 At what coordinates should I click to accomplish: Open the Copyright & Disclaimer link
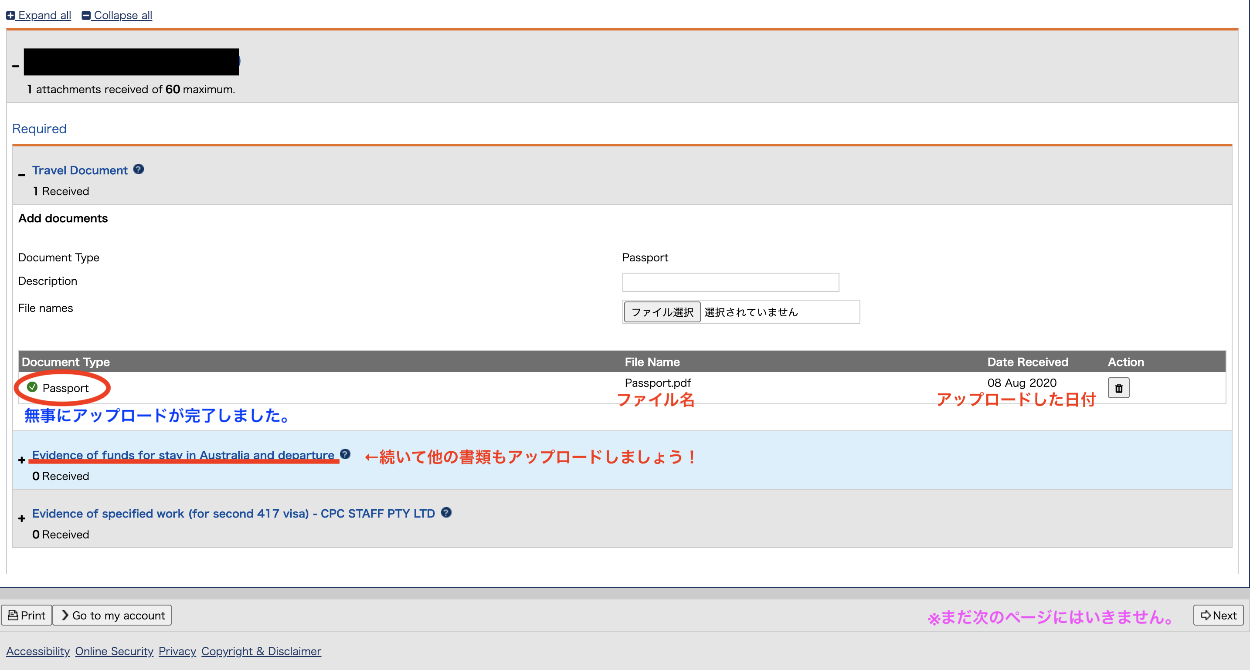click(261, 651)
